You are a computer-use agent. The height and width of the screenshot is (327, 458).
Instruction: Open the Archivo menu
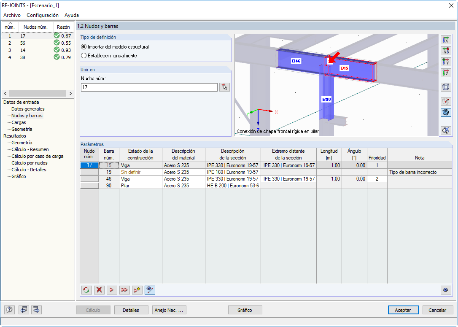coord(12,15)
